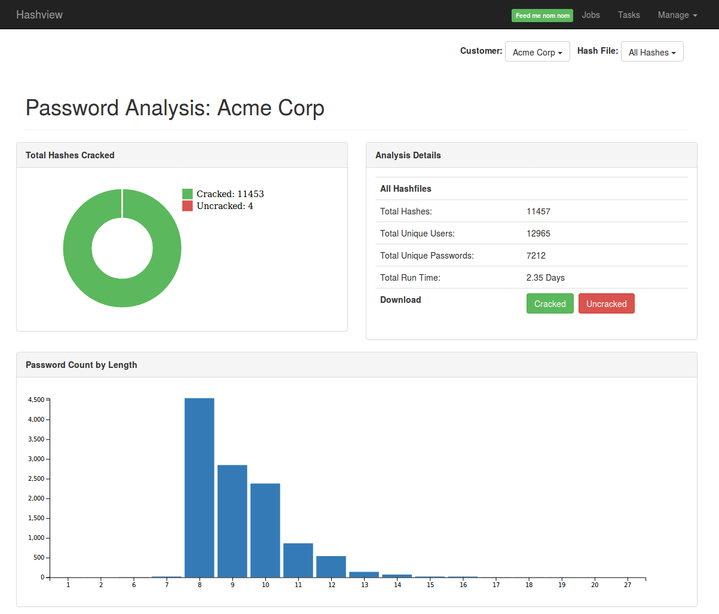Viewport: 719px width, 614px height.
Task: Open the Acme Corp customer dropdown
Action: (x=537, y=52)
